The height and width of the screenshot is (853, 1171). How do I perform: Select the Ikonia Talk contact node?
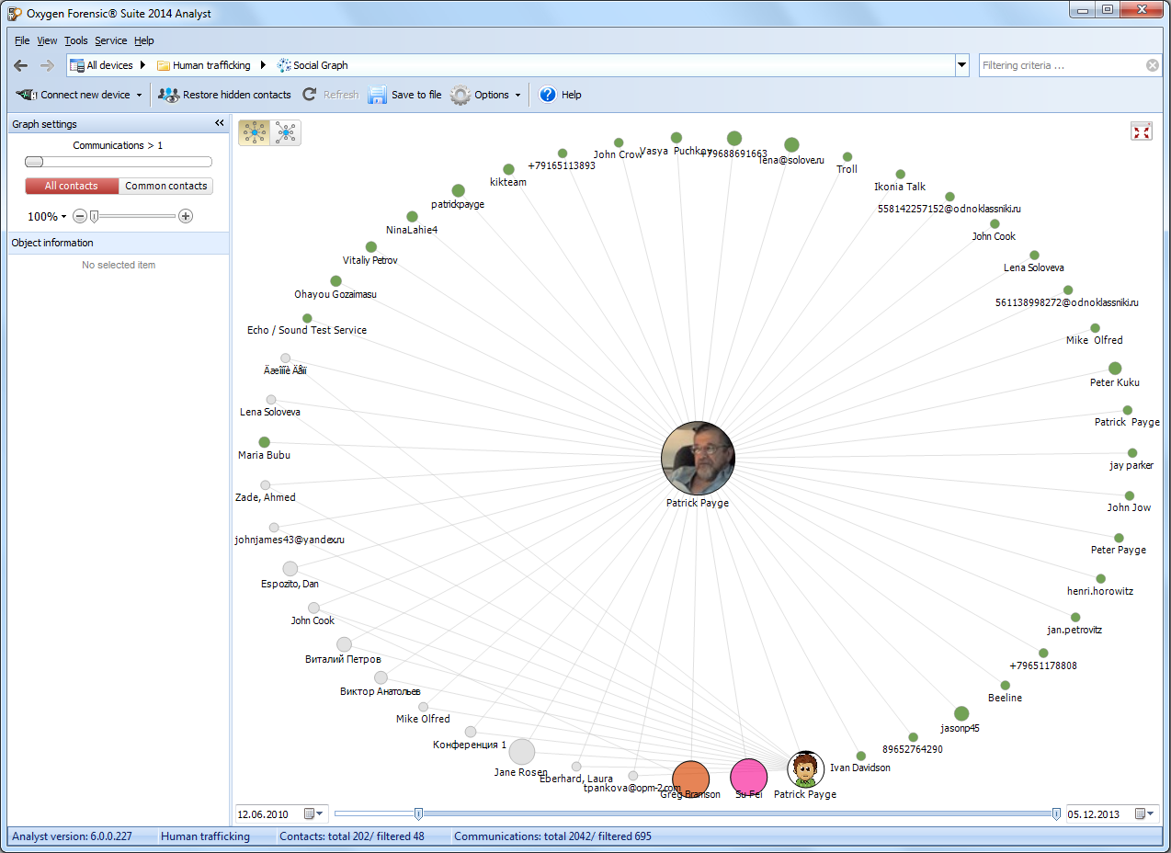[x=901, y=175]
